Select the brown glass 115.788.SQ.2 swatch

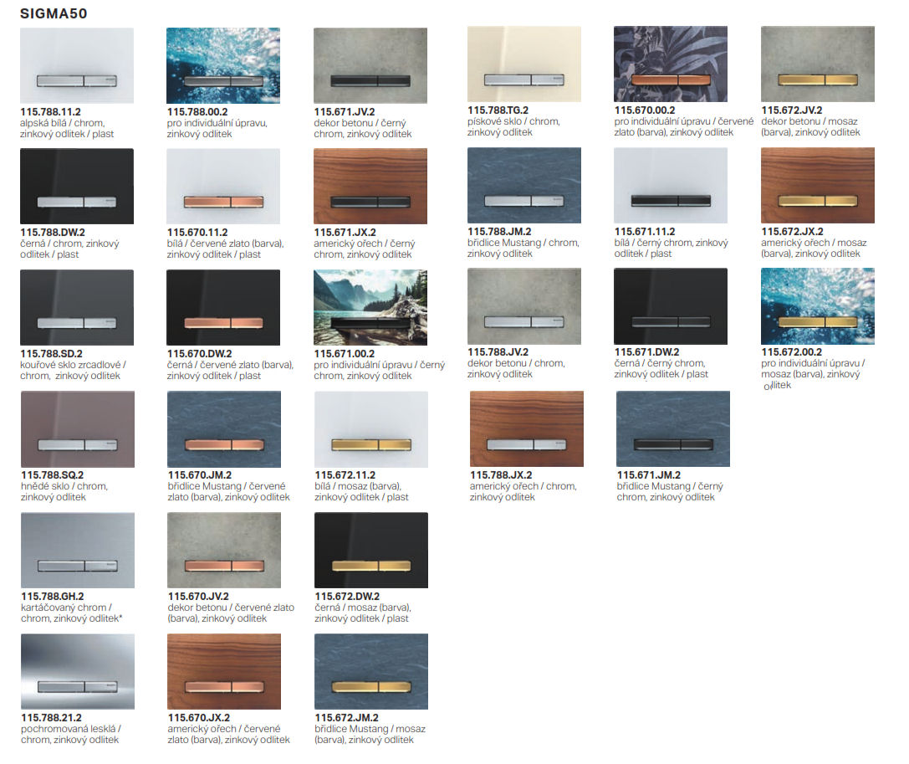[x=76, y=428]
